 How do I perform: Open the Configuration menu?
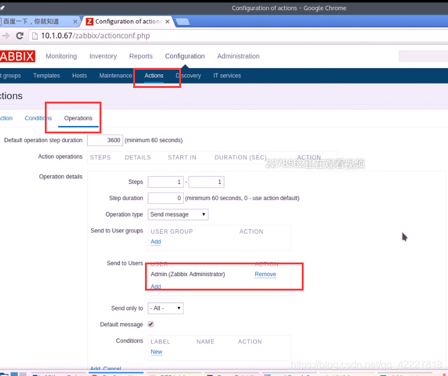click(x=185, y=56)
